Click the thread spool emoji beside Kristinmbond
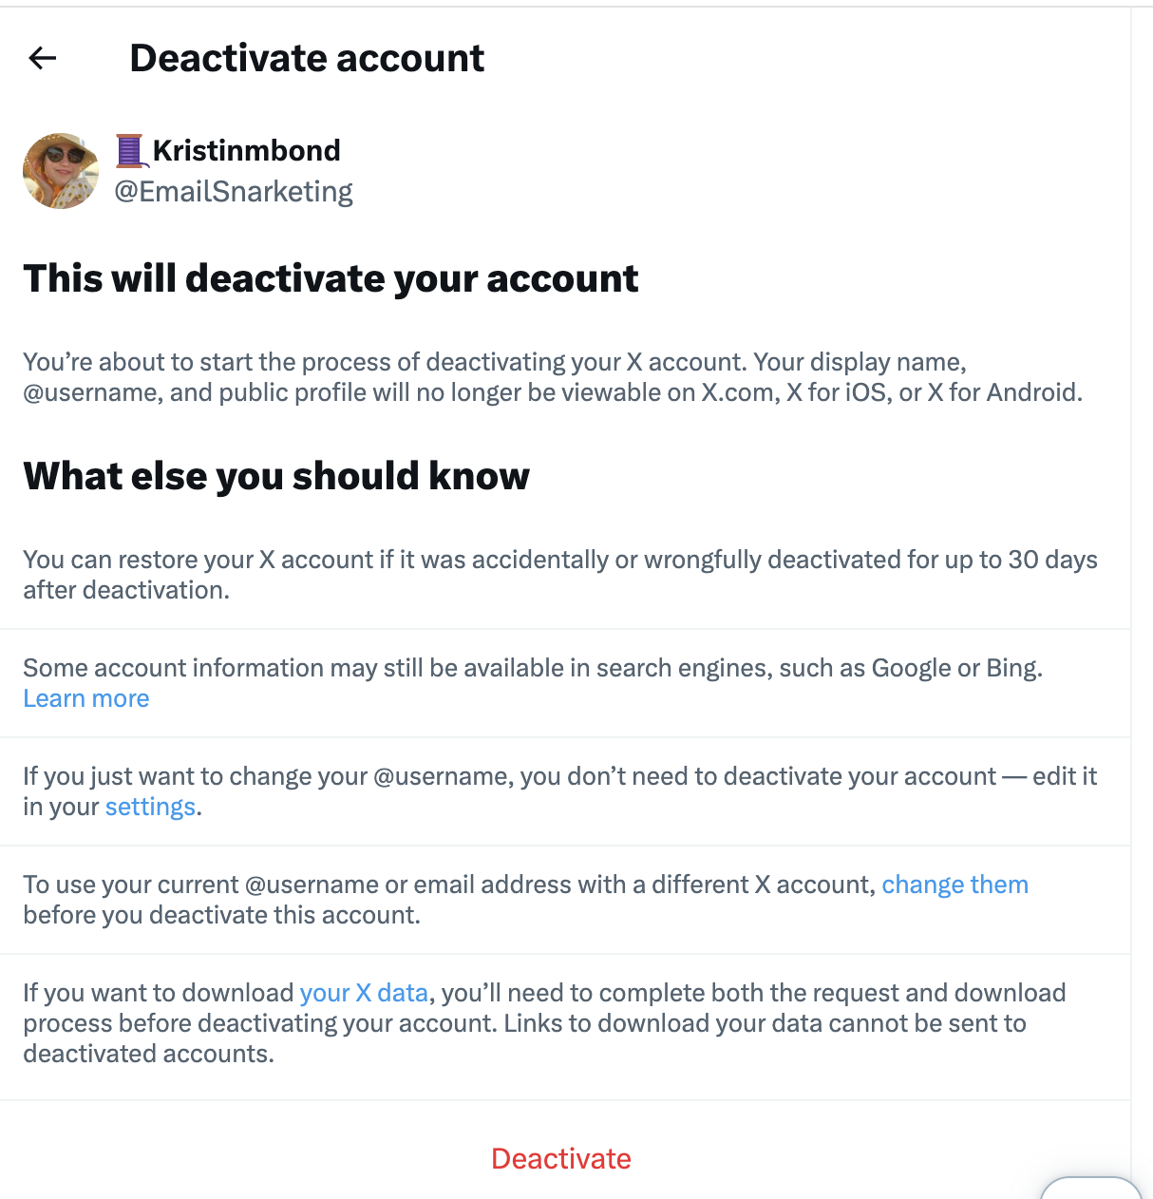The image size is (1153, 1199). tap(129, 151)
